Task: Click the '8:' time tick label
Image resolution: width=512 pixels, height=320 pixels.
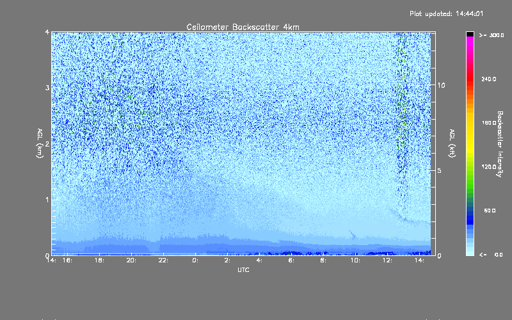Action: [323, 260]
